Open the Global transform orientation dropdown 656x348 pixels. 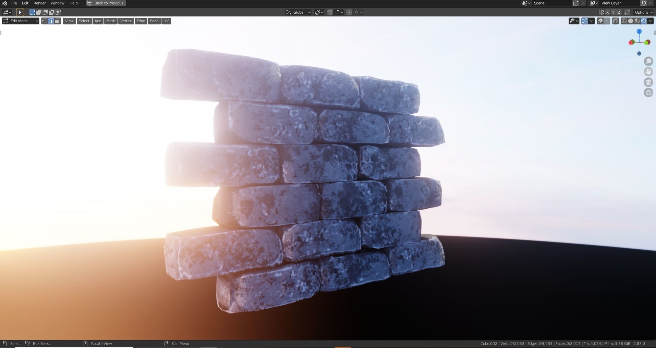pos(298,12)
